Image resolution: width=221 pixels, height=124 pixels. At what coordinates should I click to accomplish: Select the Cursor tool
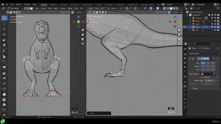click(4, 23)
